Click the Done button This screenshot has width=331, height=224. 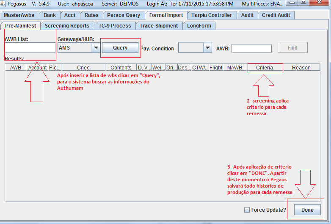(307, 210)
